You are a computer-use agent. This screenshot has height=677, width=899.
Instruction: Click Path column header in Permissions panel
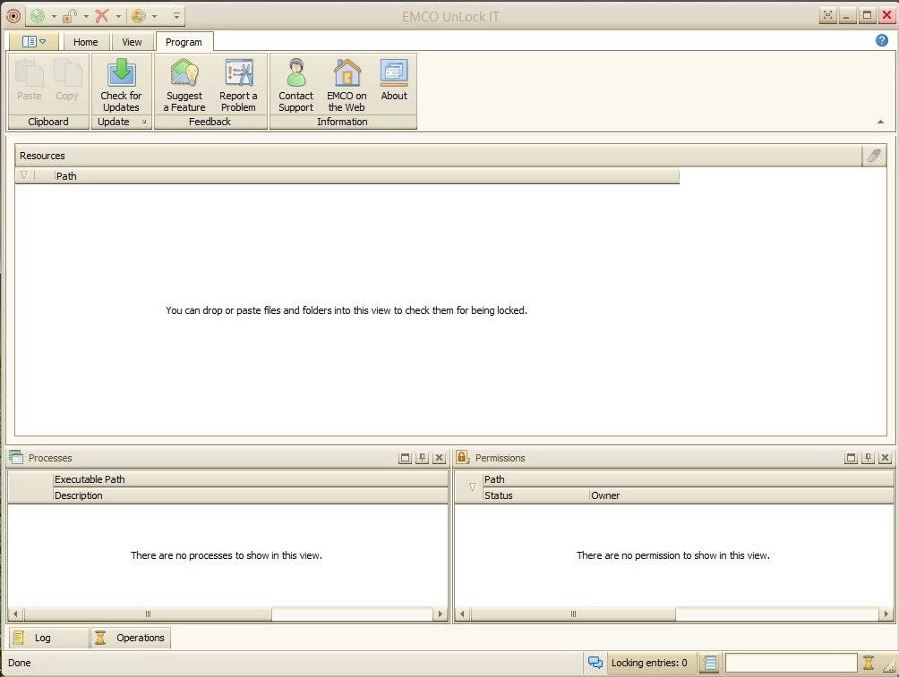point(688,478)
